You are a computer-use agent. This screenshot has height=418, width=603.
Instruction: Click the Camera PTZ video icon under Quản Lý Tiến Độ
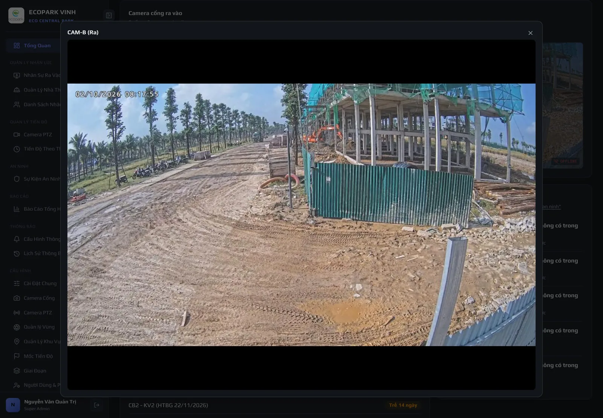pyautogui.click(x=17, y=135)
